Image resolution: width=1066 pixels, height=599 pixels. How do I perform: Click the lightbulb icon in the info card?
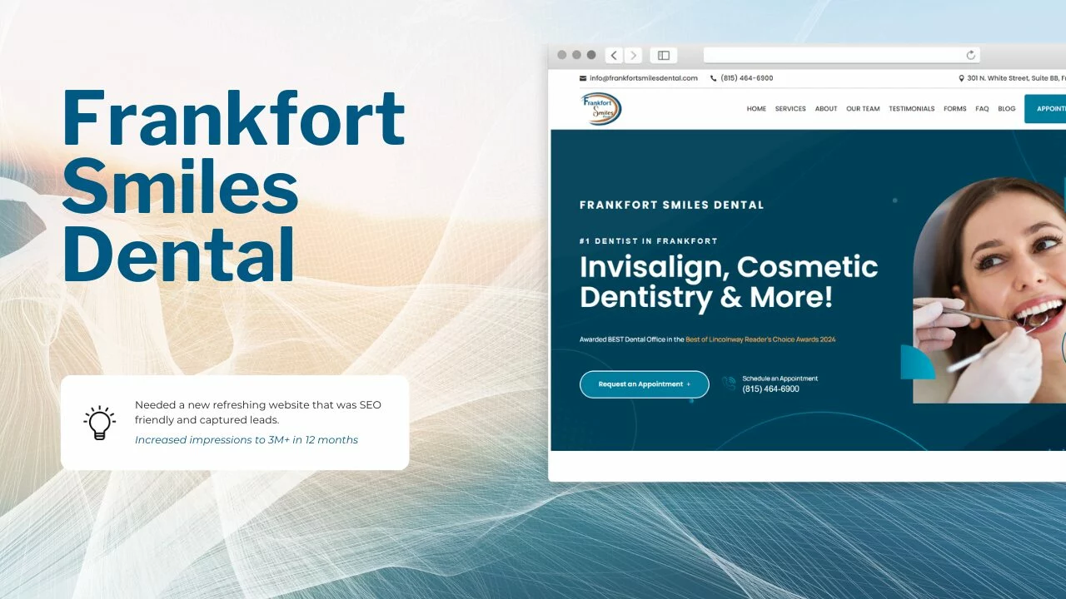(99, 423)
